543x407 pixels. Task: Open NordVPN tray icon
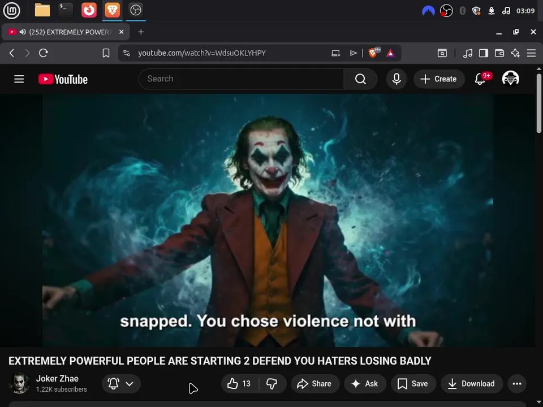428,11
